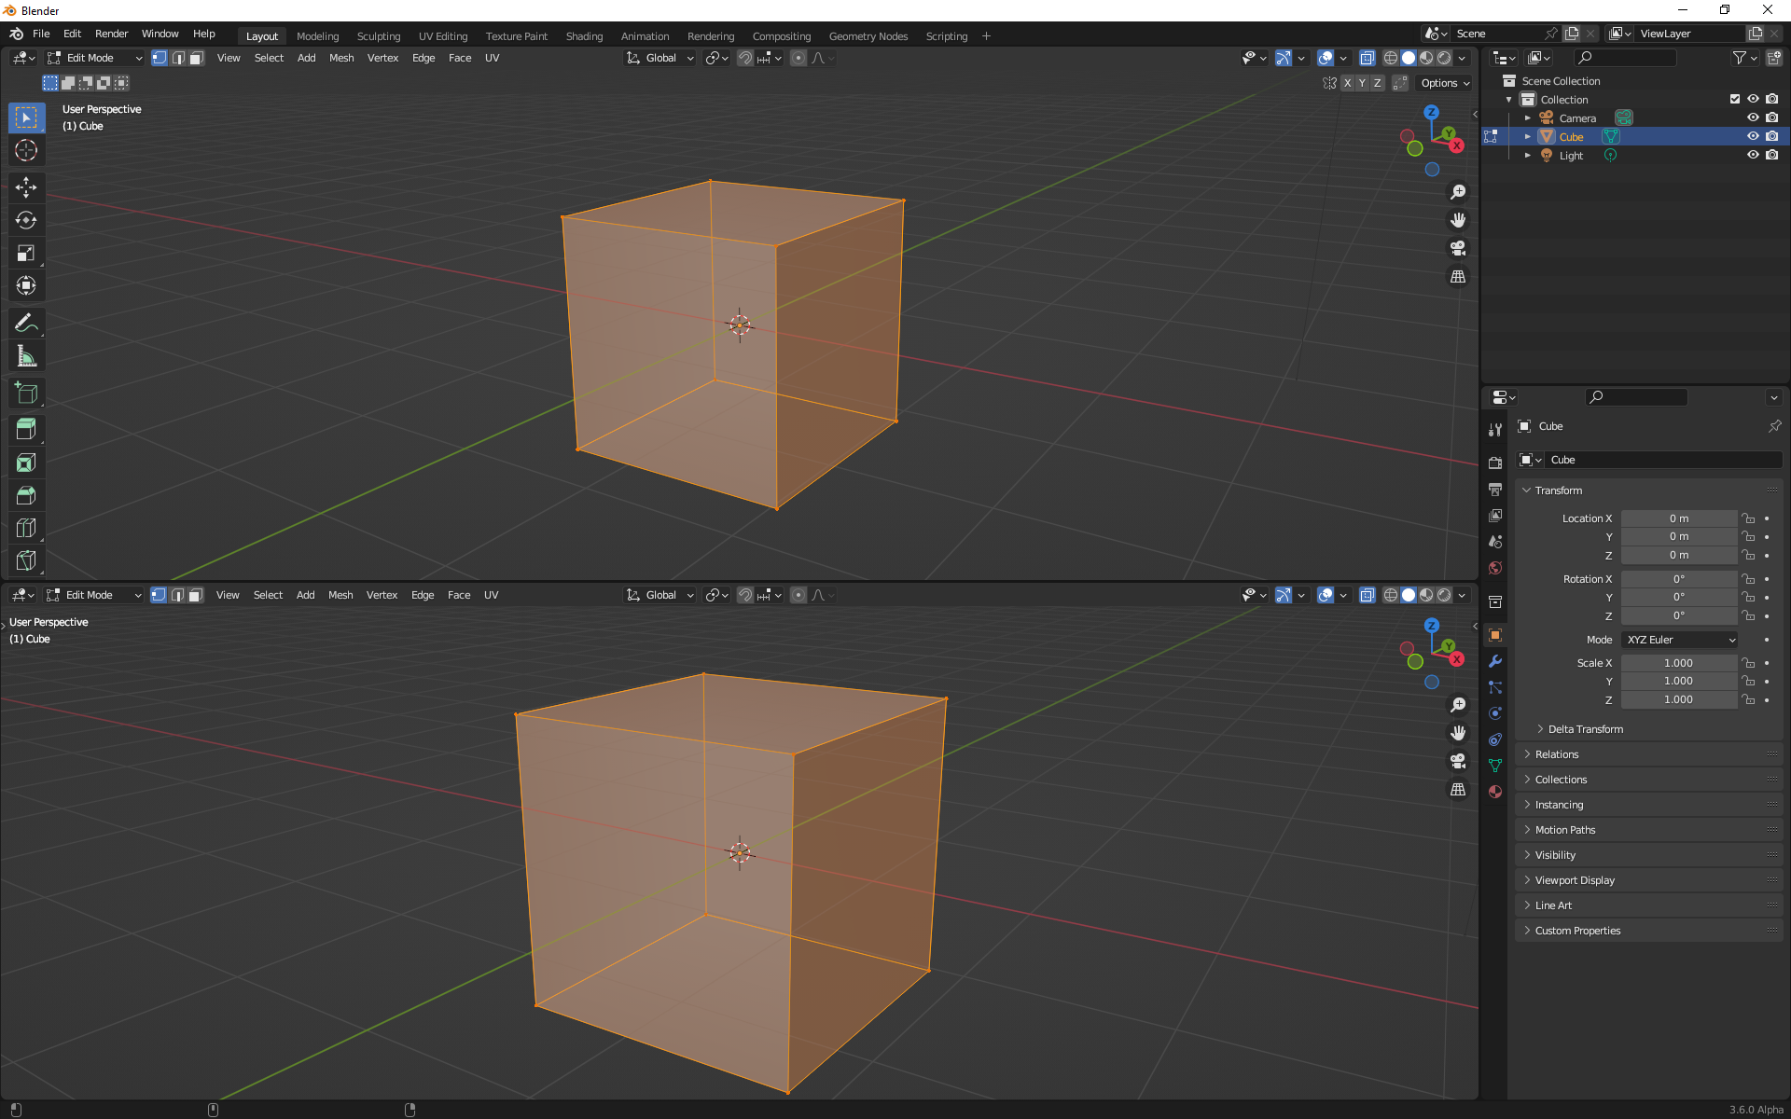Select the Add Cube tool
This screenshot has height=1119, width=1791.
pos(26,394)
